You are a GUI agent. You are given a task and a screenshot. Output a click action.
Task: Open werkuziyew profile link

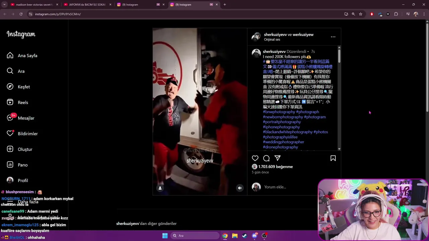303,34
